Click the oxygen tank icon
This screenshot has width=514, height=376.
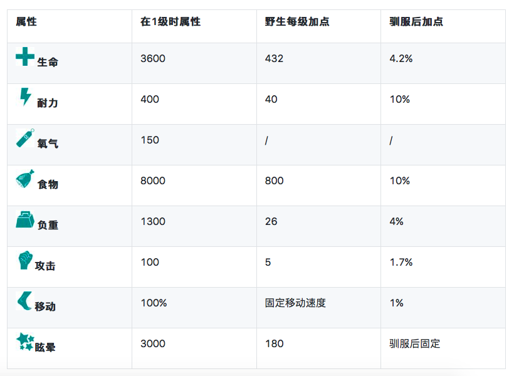click(25, 138)
